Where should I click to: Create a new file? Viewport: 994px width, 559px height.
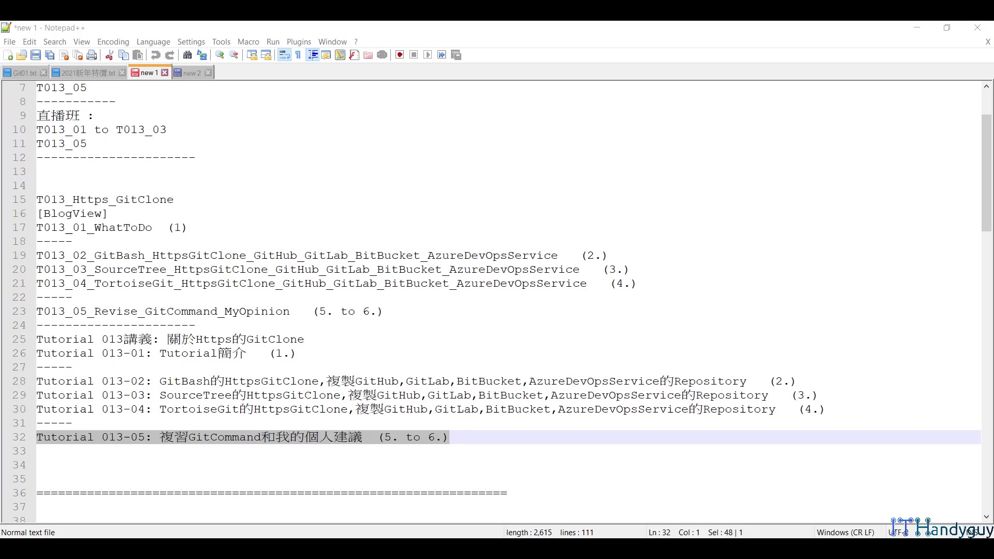(8, 55)
